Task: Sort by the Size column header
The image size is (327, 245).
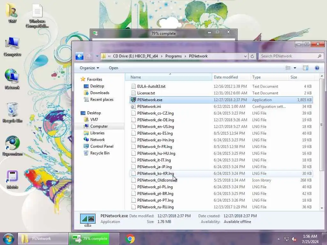Action: point(301,77)
